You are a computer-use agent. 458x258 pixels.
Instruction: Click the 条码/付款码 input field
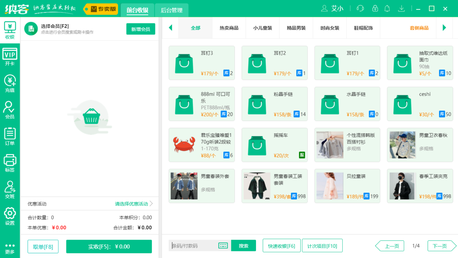click(x=196, y=245)
